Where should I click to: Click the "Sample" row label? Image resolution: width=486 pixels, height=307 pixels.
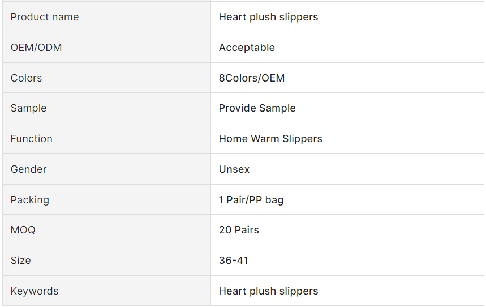(28, 108)
